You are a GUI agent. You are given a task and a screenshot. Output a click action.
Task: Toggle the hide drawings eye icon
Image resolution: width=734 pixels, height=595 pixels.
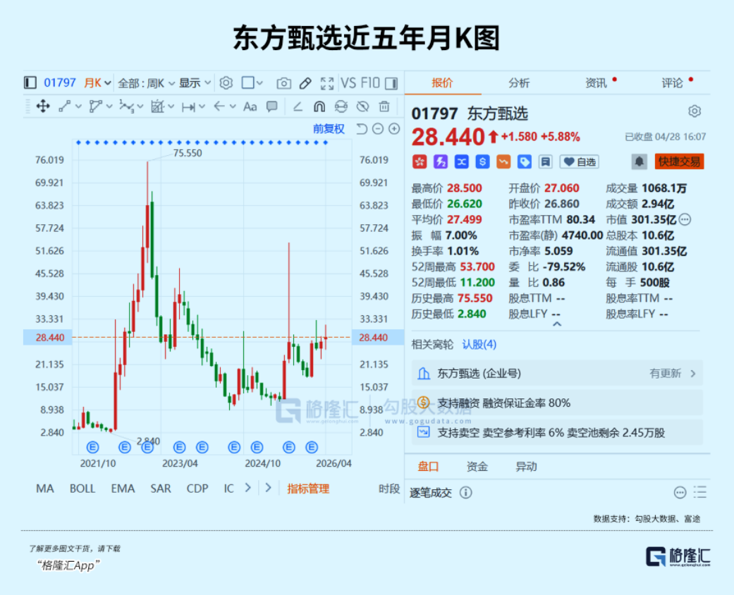pos(362,106)
